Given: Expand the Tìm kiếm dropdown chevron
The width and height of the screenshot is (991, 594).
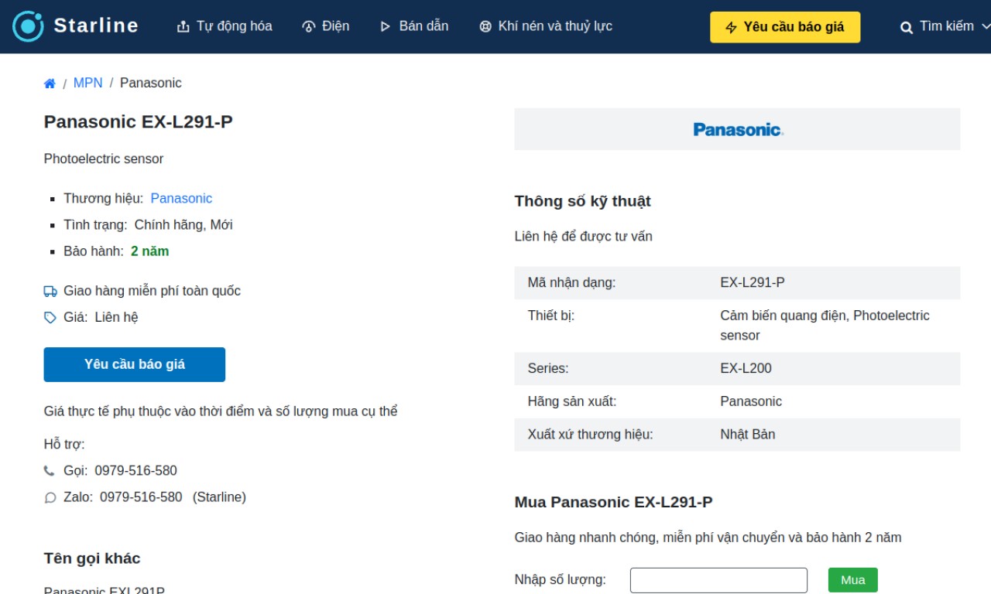Looking at the screenshot, I should tap(985, 26).
